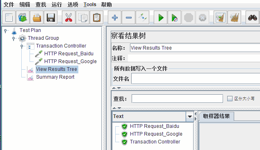
Task: Click the 注释 comments field
Action: [194, 58]
